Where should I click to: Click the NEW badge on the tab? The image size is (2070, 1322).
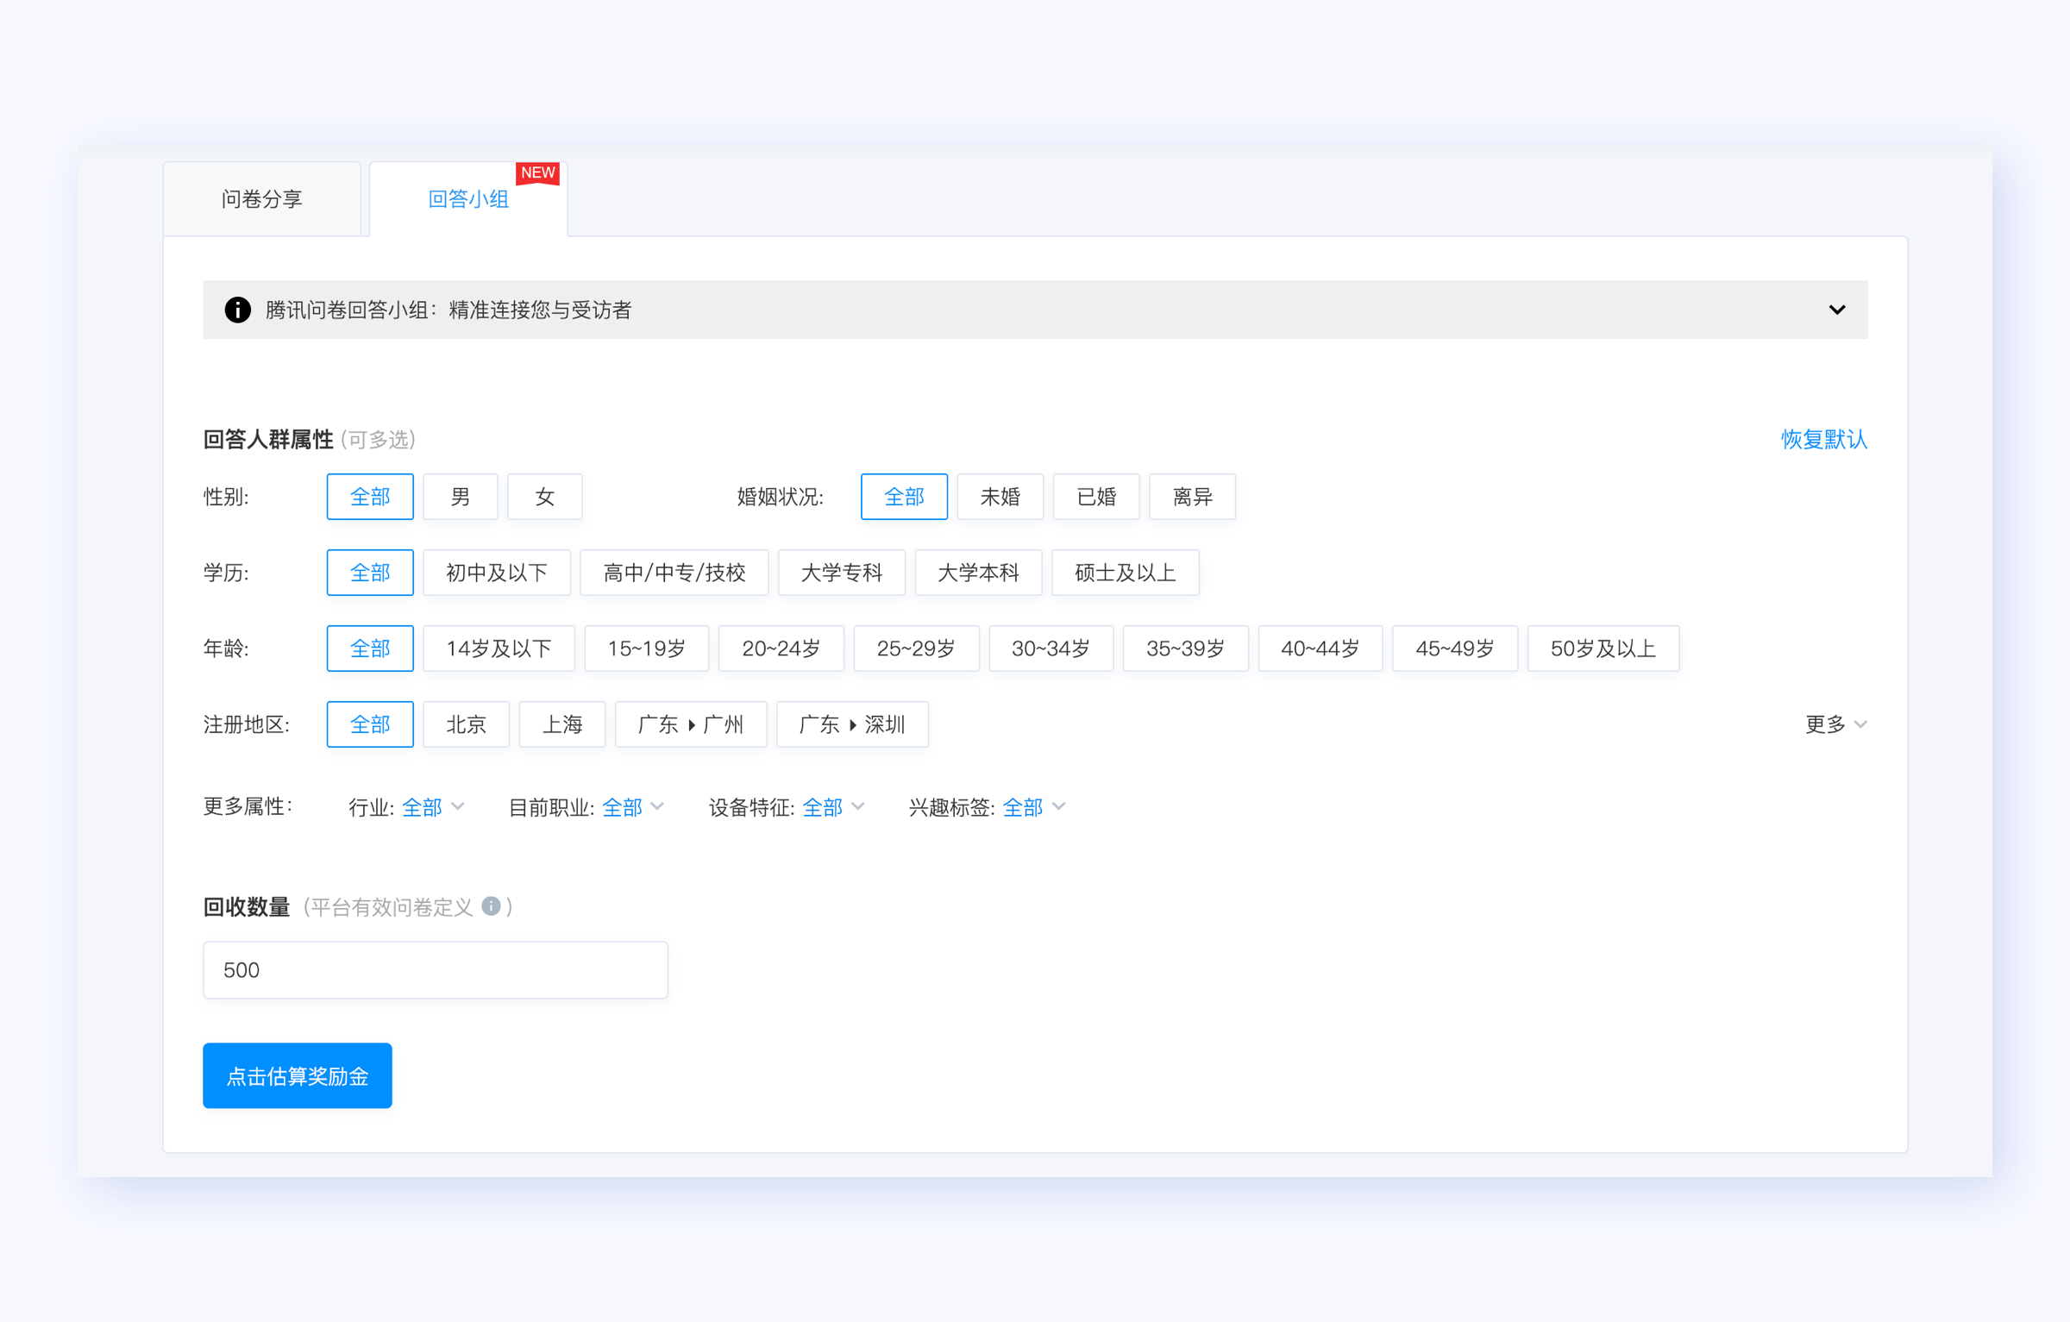(x=537, y=172)
